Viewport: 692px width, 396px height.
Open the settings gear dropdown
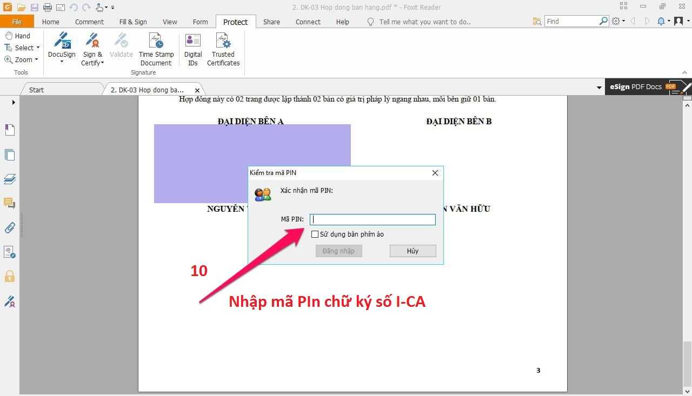click(618, 21)
